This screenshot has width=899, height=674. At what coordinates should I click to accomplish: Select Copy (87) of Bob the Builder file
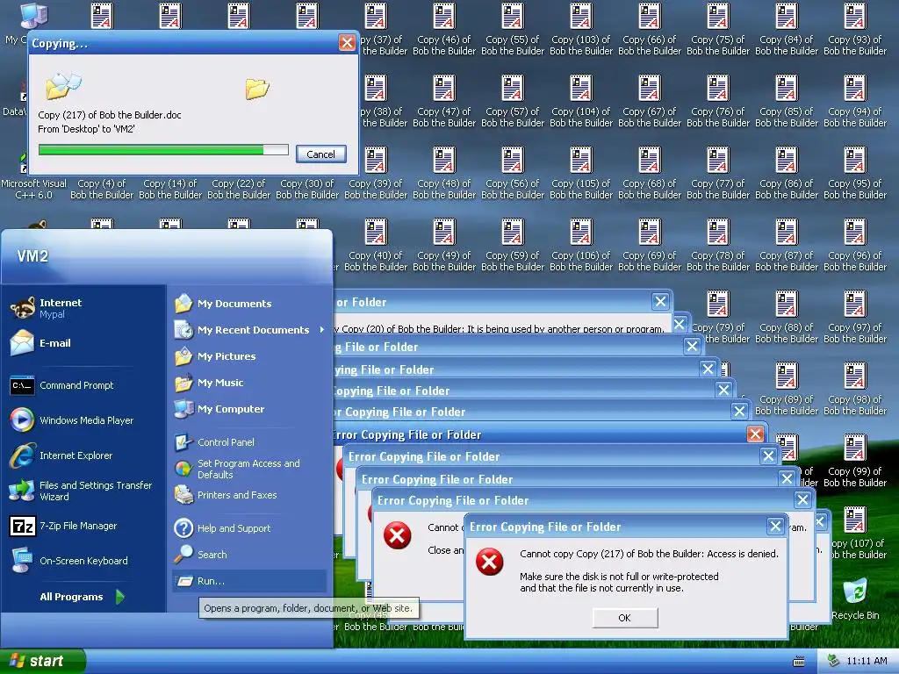click(x=787, y=246)
